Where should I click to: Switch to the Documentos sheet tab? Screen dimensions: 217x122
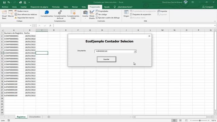click(x=35, y=117)
